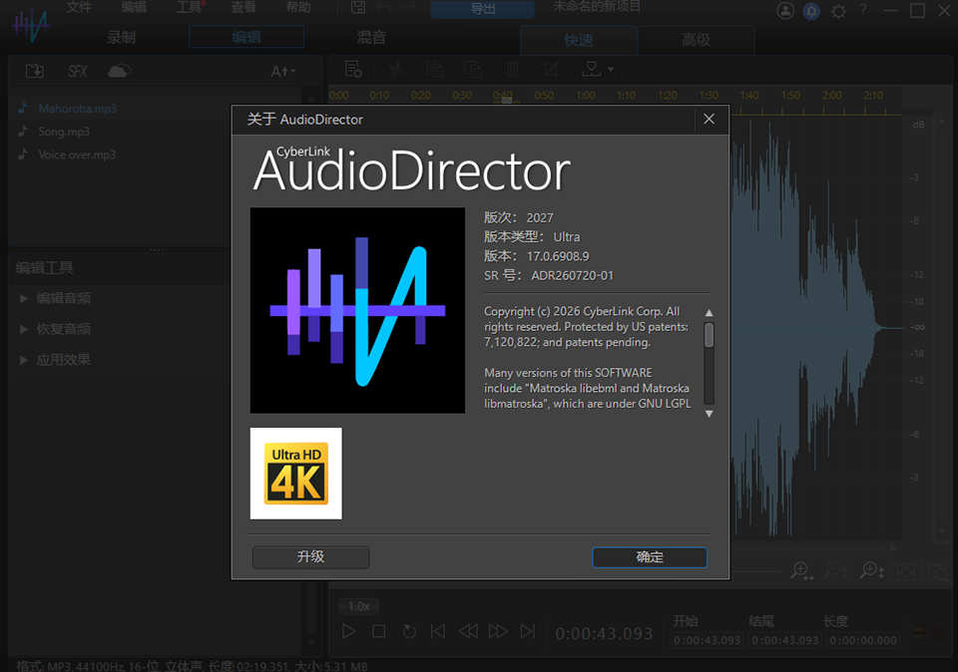This screenshot has height=672, width=958.
Task: Open the 文件 menu
Action: tap(79, 7)
